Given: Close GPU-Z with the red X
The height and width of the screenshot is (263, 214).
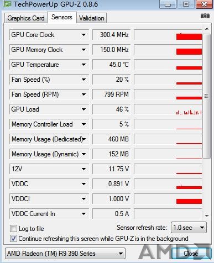Looking at the screenshot, I should click(x=205, y=4).
